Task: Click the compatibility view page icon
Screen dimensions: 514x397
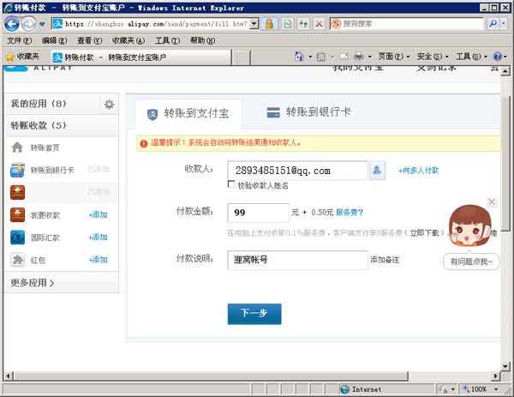Action: click(288, 24)
